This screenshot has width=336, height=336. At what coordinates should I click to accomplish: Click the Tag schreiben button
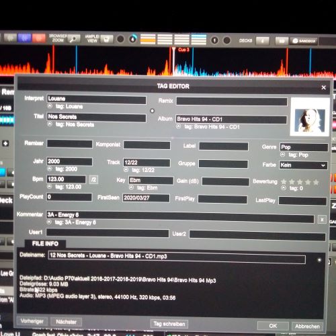pos(169,324)
